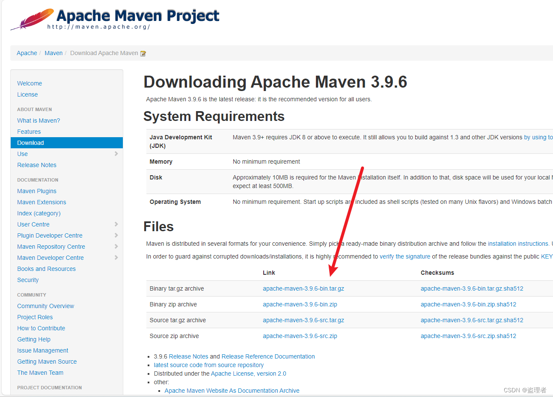553x397 pixels.
Task: Follow the installation instructions link
Action: (x=518, y=244)
